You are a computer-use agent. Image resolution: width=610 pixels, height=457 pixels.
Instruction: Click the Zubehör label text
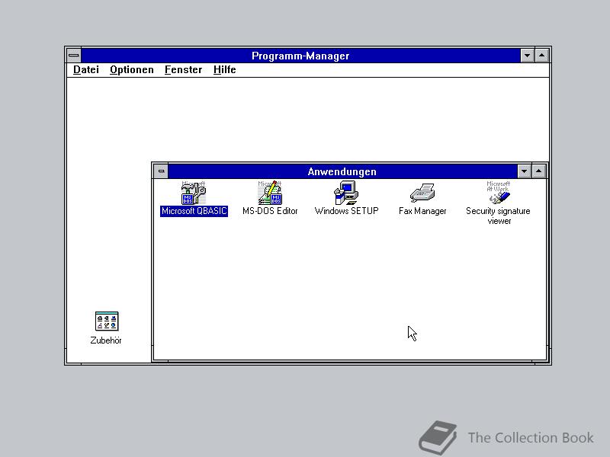[106, 340]
